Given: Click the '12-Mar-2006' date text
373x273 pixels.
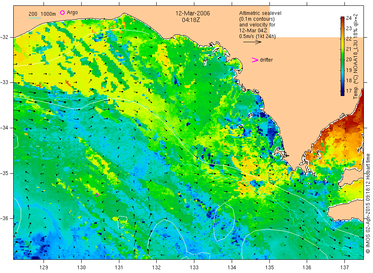Looking at the screenshot, I should click(193, 13).
